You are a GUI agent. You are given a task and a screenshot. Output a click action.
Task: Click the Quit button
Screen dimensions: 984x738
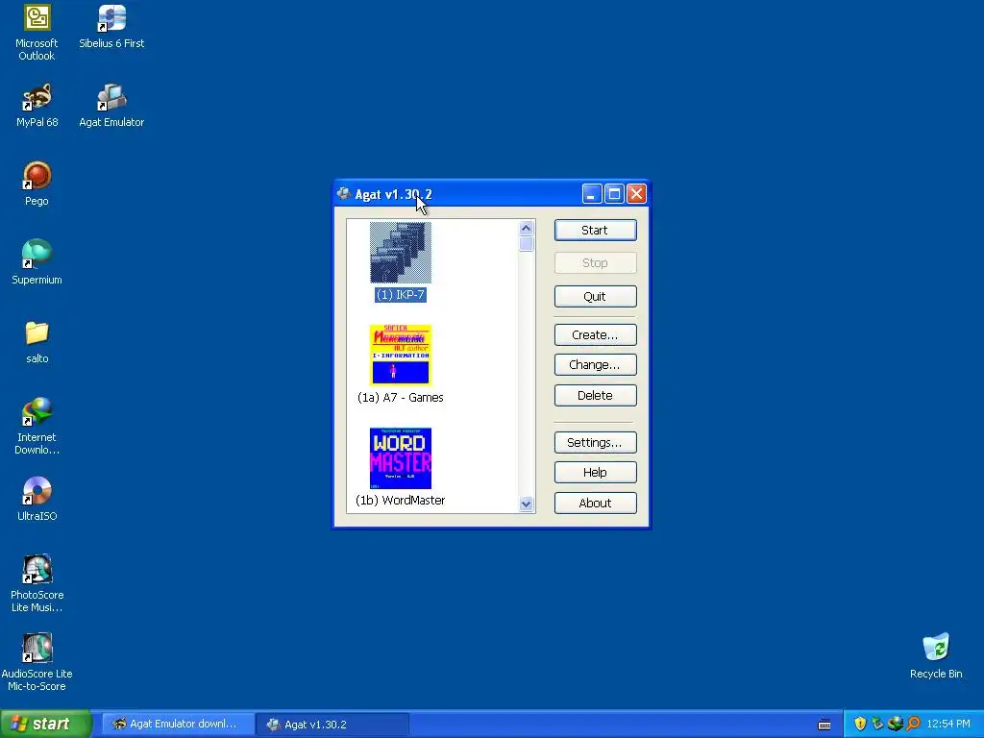click(x=595, y=296)
